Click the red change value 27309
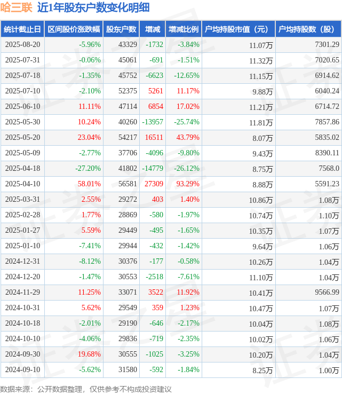This screenshot has width=342, height=394. click(154, 184)
